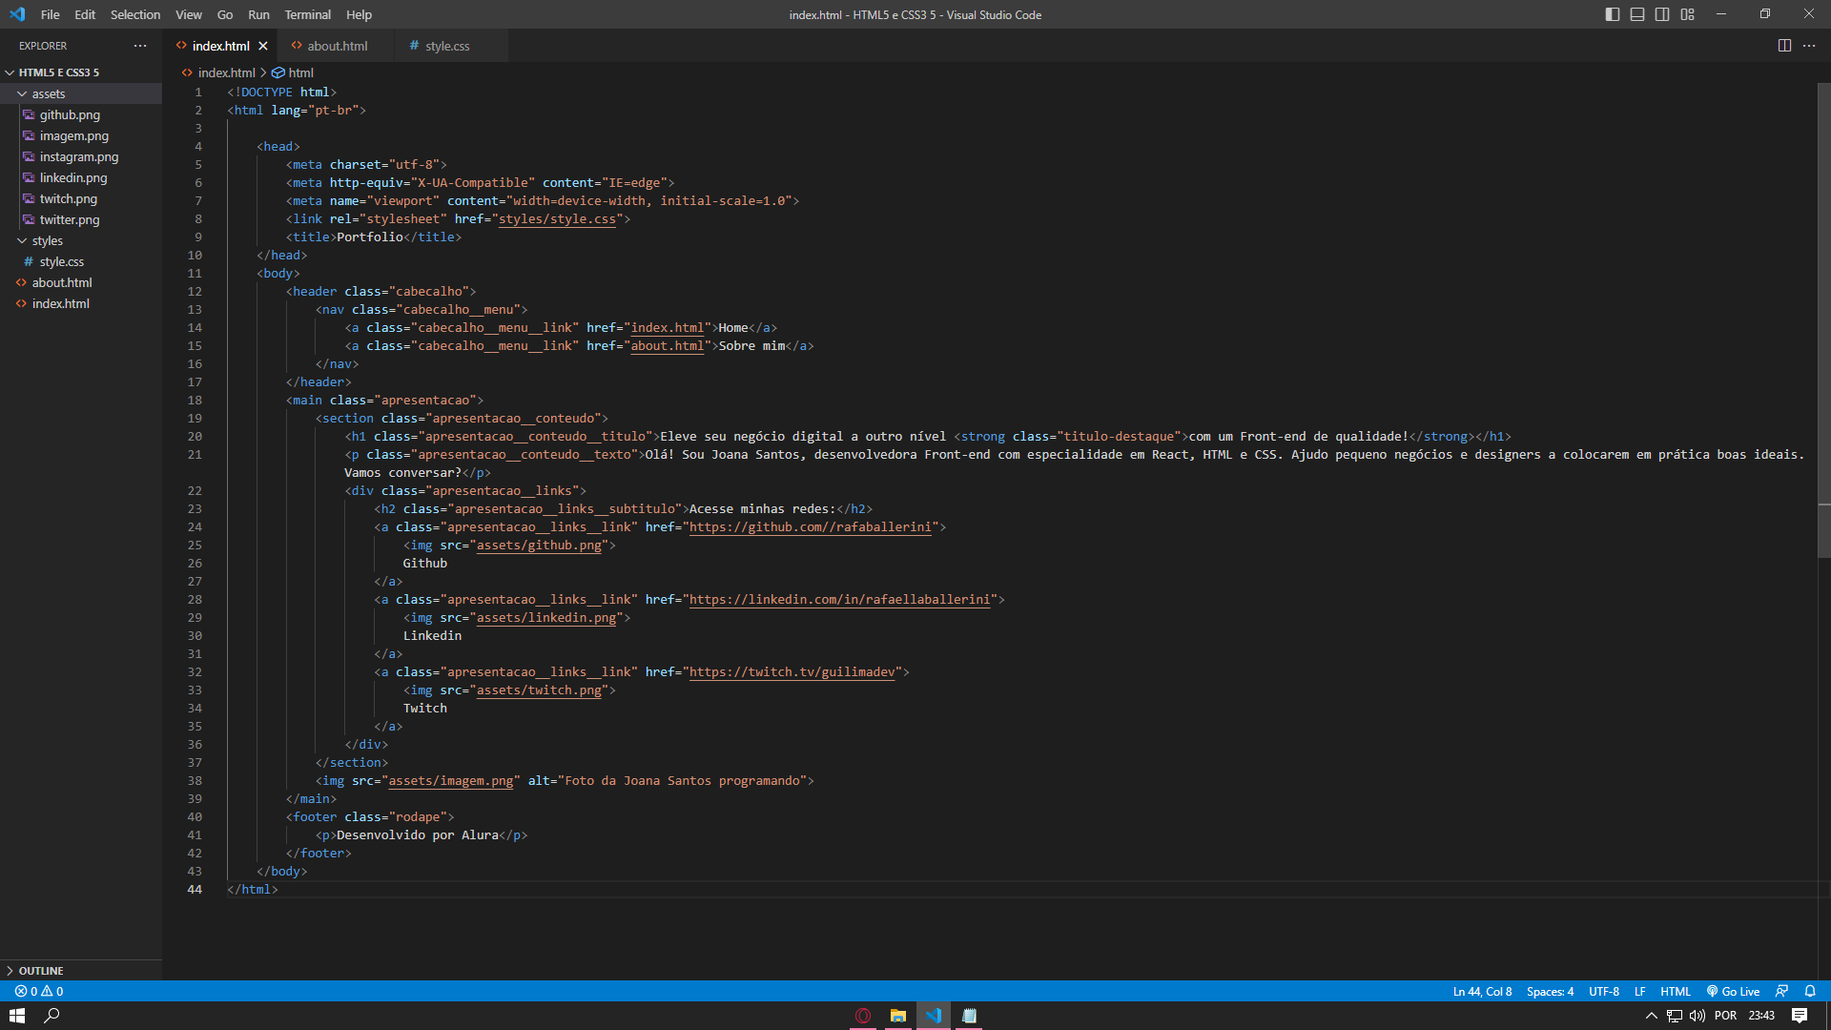The image size is (1831, 1030).
Task: Collapse the HTML5 E CSS3 5 project root
Action: click(x=10, y=72)
